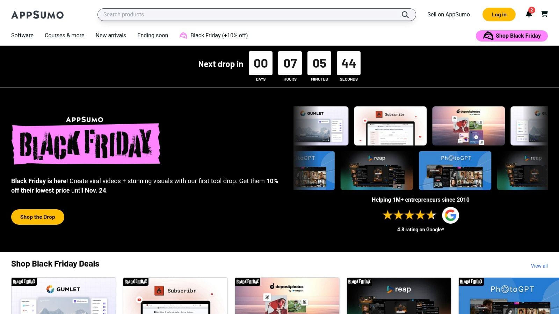This screenshot has height=314, width=559.
Task: Go to New arrivals
Action: (111, 36)
